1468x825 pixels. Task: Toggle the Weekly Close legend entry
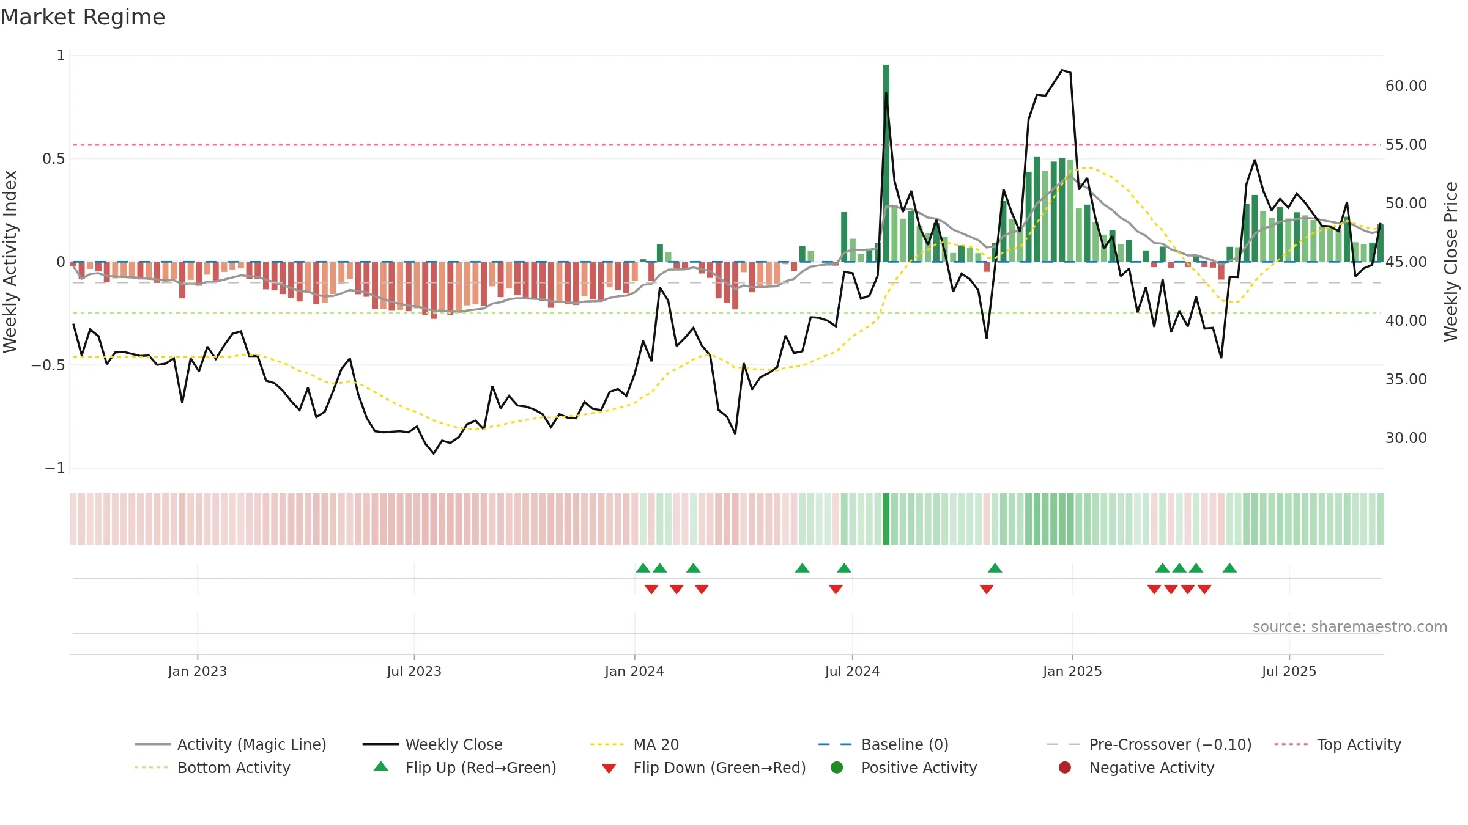tap(432, 744)
